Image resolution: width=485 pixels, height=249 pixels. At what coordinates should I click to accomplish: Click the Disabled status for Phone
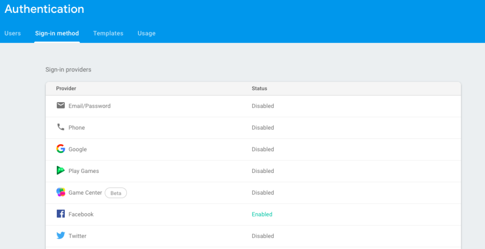pos(263,128)
